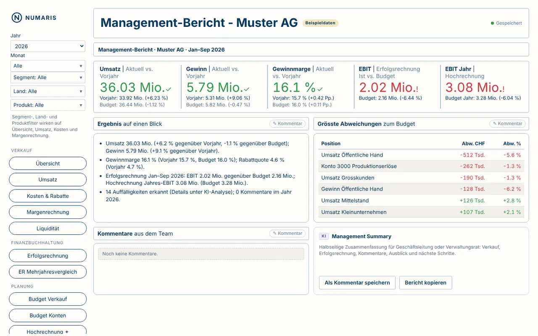Expand the Segment: Alle filter
This screenshot has width=538, height=336.
[48, 78]
